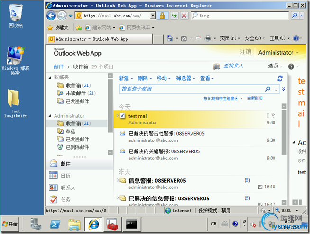
Task: Click the Bing search magnifier button
Action: 294,16
